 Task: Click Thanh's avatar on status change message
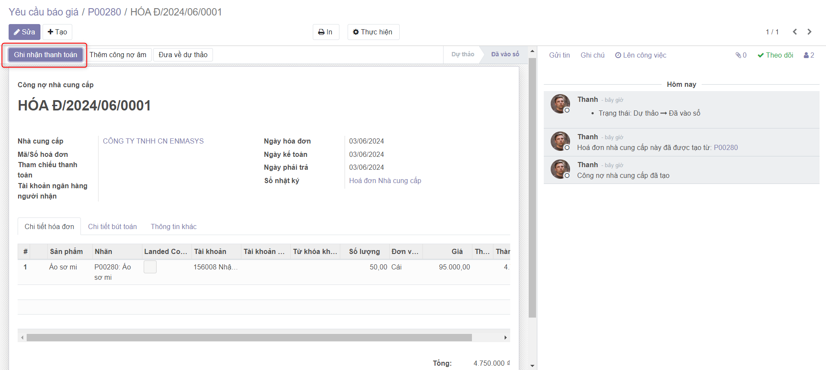[x=560, y=104]
